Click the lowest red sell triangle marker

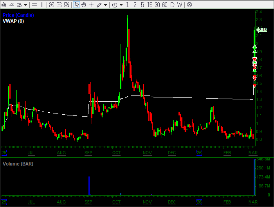click(254, 85)
